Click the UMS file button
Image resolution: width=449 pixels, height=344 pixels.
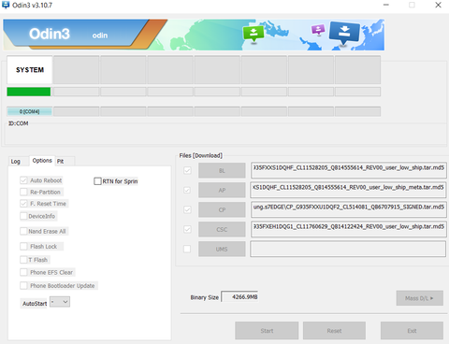pos(222,249)
